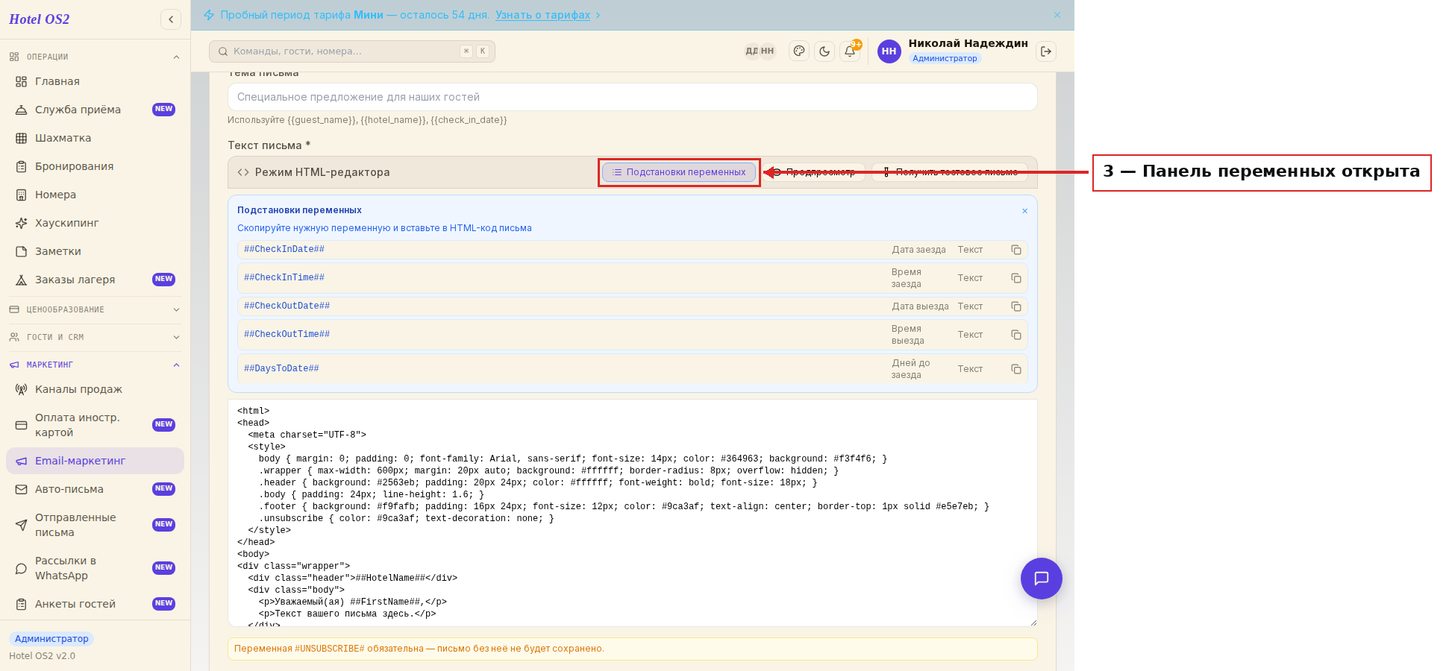Click the search commands field
This screenshot has width=1449, height=671.
coord(351,51)
